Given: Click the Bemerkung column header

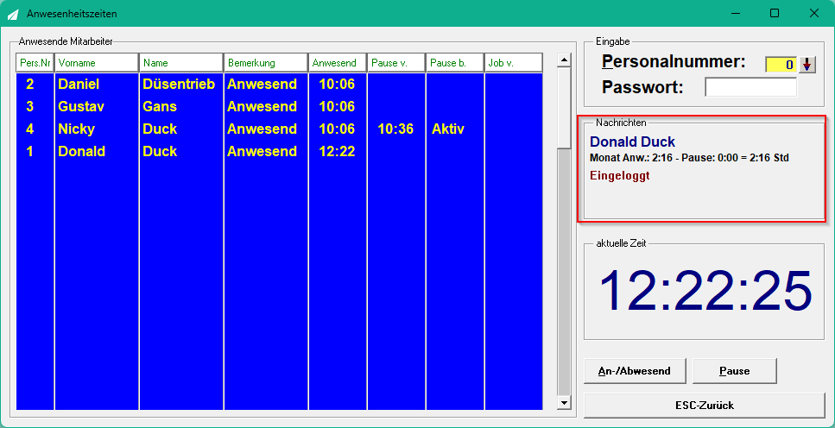Looking at the screenshot, I should (x=266, y=63).
